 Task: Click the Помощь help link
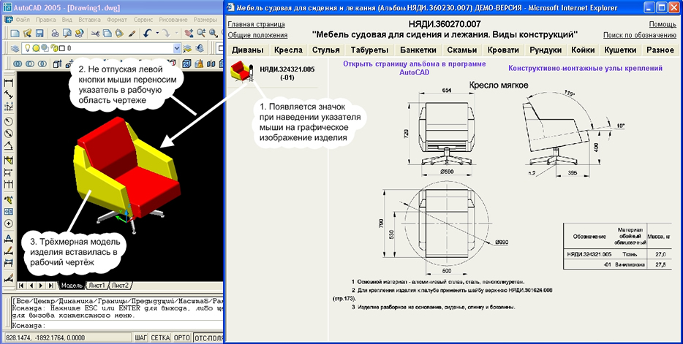[662, 25]
